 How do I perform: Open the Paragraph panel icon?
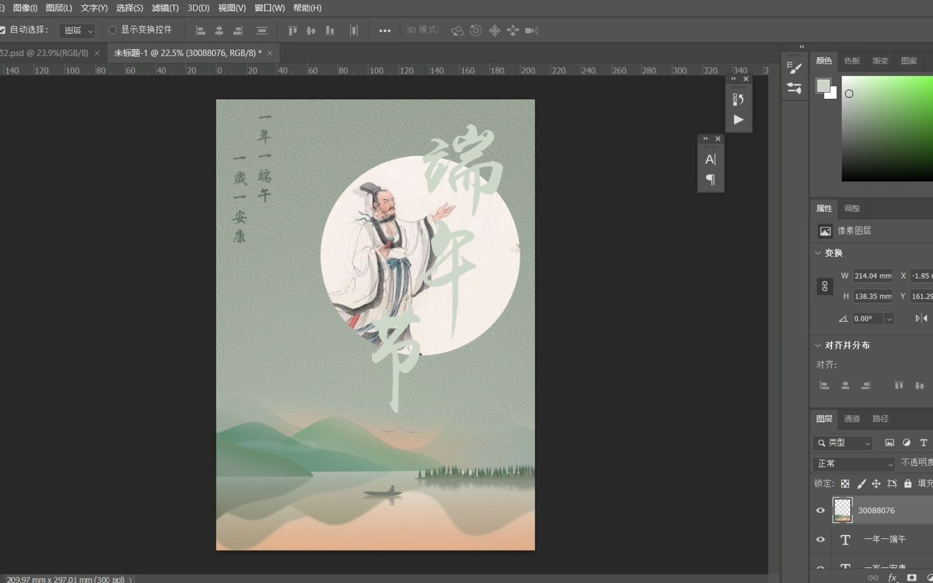click(x=711, y=179)
